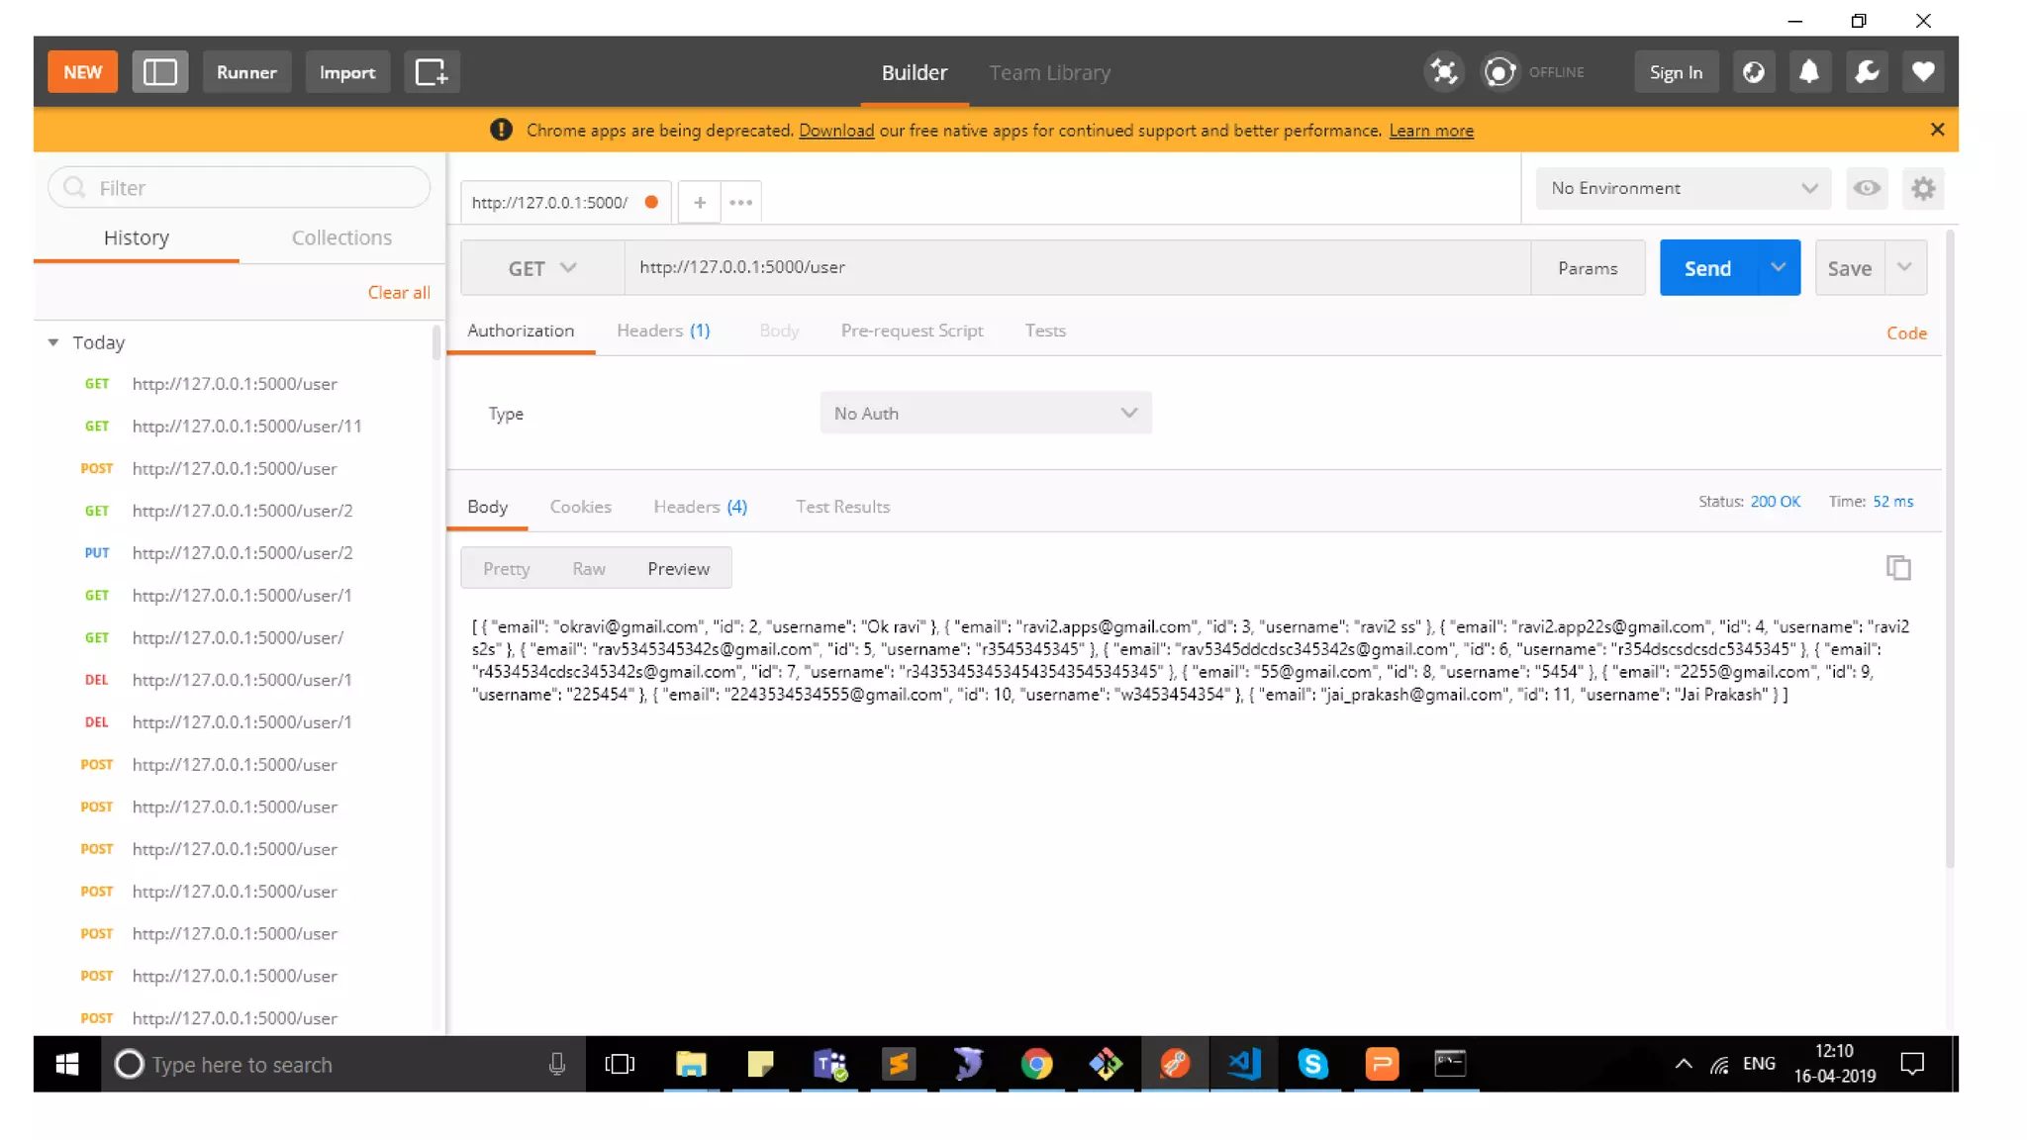
Task: Copy response with the clipboard icon
Action: [x=1897, y=568]
